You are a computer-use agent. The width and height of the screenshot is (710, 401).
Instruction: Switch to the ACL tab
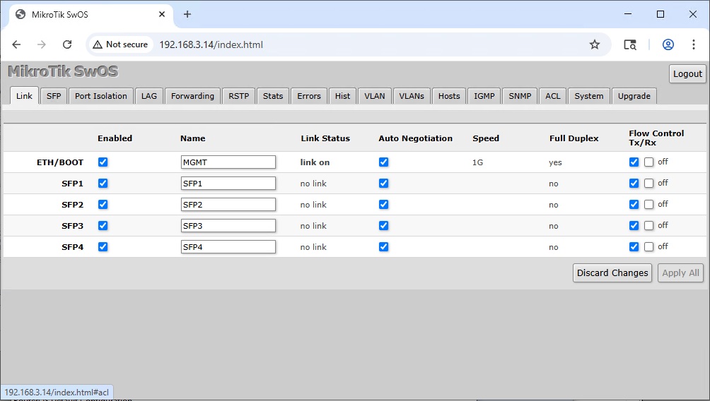pyautogui.click(x=552, y=96)
